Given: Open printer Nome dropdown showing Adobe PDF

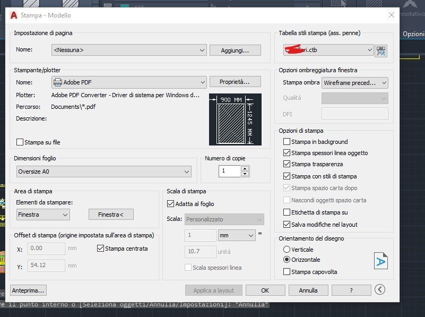Looking at the screenshot, I should [x=129, y=82].
